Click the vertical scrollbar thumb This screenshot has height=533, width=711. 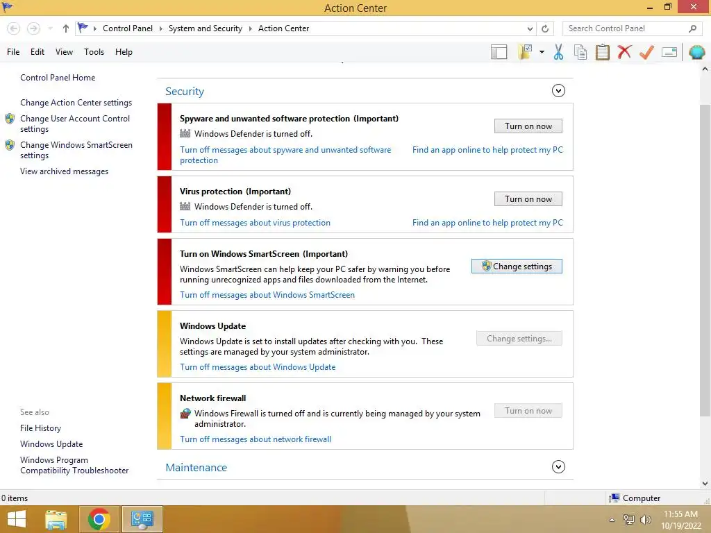[705, 260]
